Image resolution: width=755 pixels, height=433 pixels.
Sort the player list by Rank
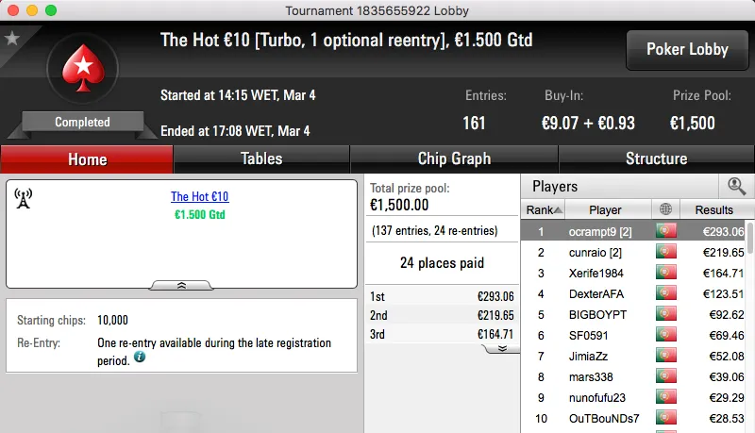tap(545, 209)
